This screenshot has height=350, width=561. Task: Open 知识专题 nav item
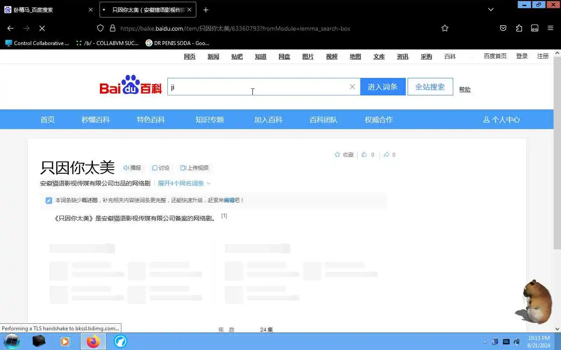209,119
